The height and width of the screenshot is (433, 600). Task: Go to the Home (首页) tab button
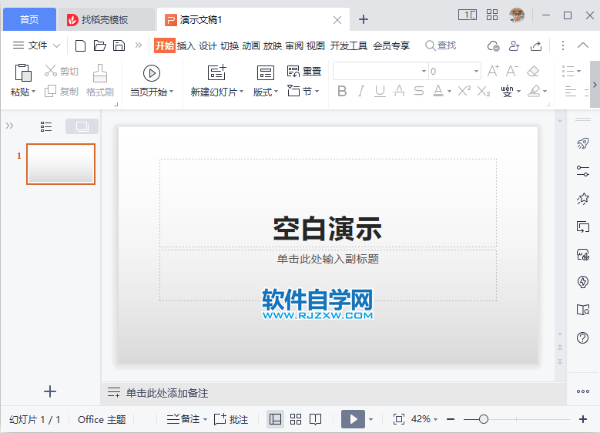click(x=29, y=19)
